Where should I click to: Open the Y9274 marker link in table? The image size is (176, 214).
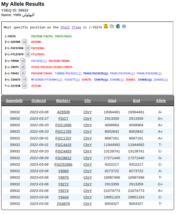tap(63, 191)
